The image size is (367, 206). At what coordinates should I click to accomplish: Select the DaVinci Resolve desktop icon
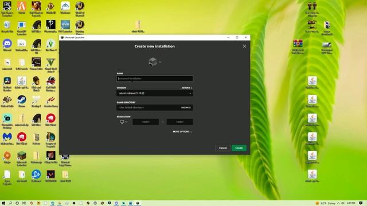tap(7, 84)
